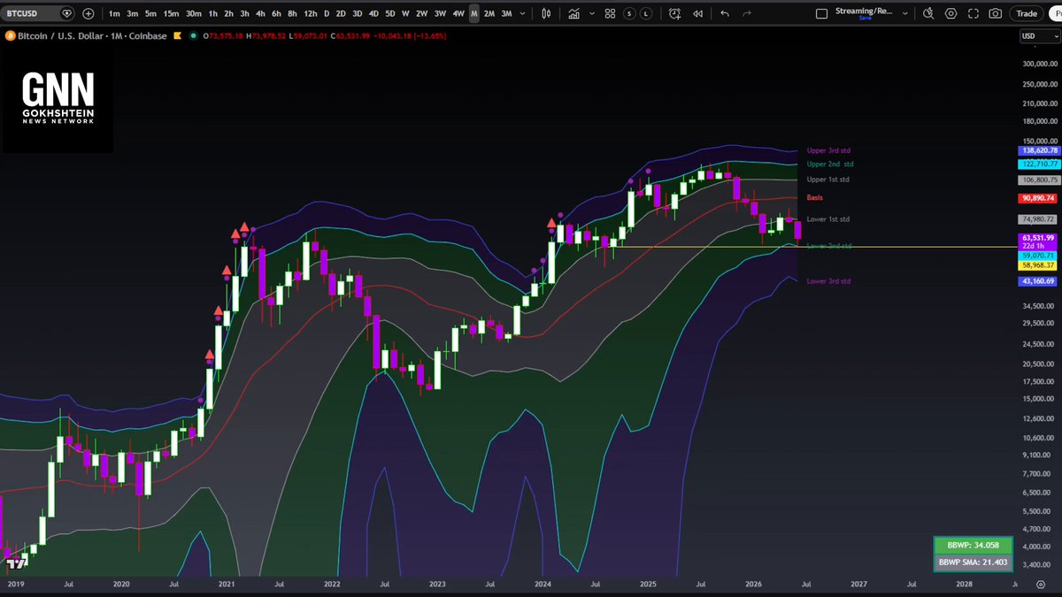Select the 3m timeframe

(x=132, y=13)
